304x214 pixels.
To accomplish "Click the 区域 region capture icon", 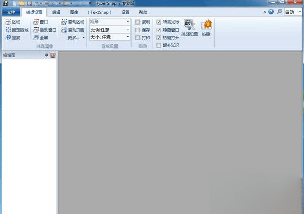I will click(8, 22).
